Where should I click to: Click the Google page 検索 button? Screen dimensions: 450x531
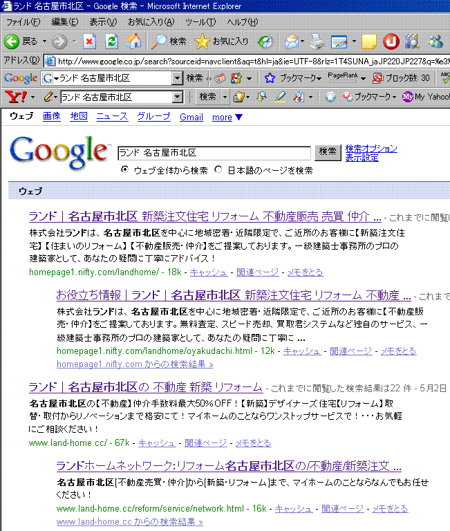pyautogui.click(x=328, y=152)
